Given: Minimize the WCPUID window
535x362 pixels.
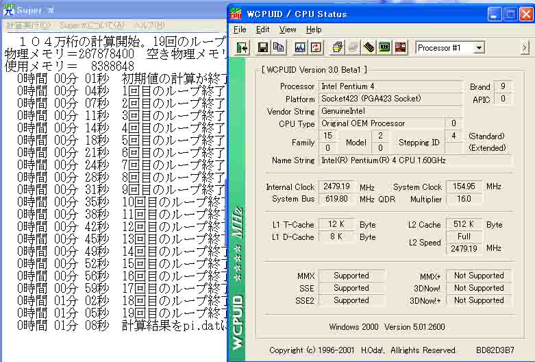Looking at the screenshot, I should pyautogui.click(x=495, y=14).
